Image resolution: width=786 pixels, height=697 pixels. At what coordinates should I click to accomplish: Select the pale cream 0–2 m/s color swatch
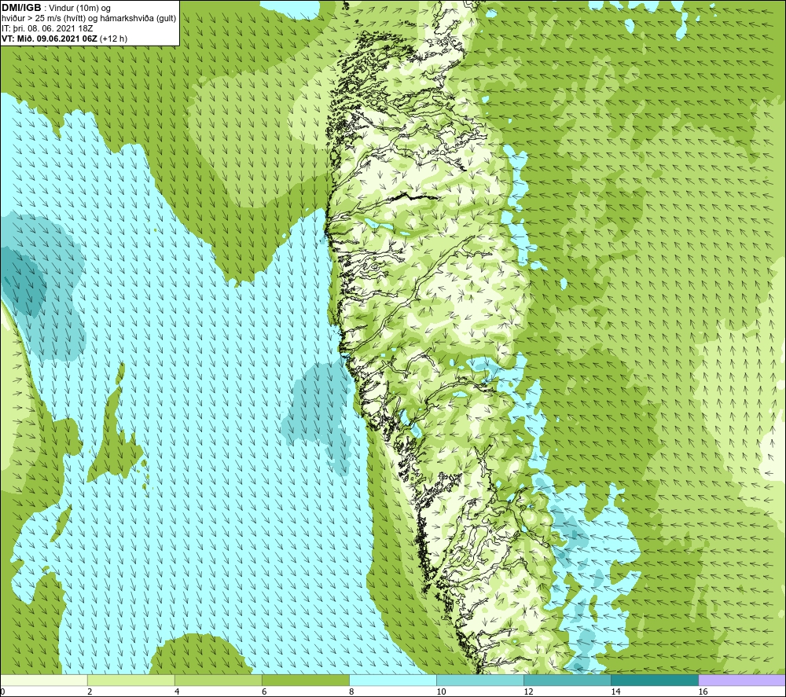click(x=44, y=680)
